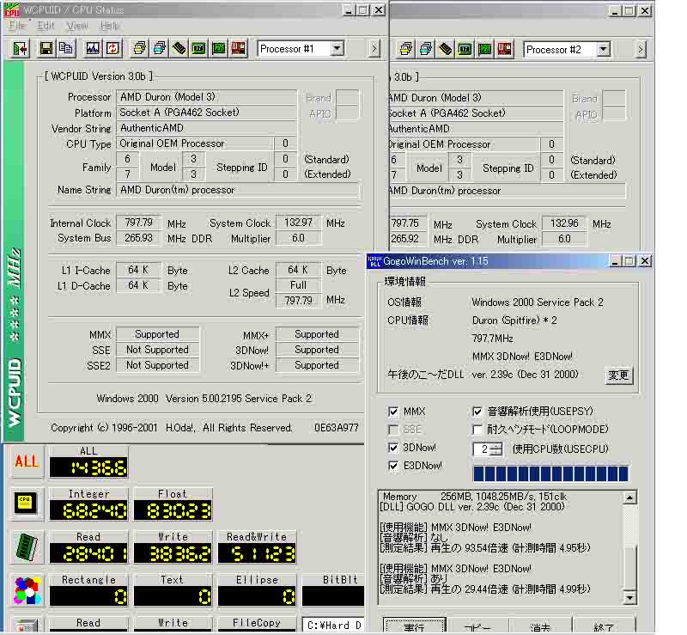
Task: Click the System Clock value 132.97
Action: [x=298, y=223]
